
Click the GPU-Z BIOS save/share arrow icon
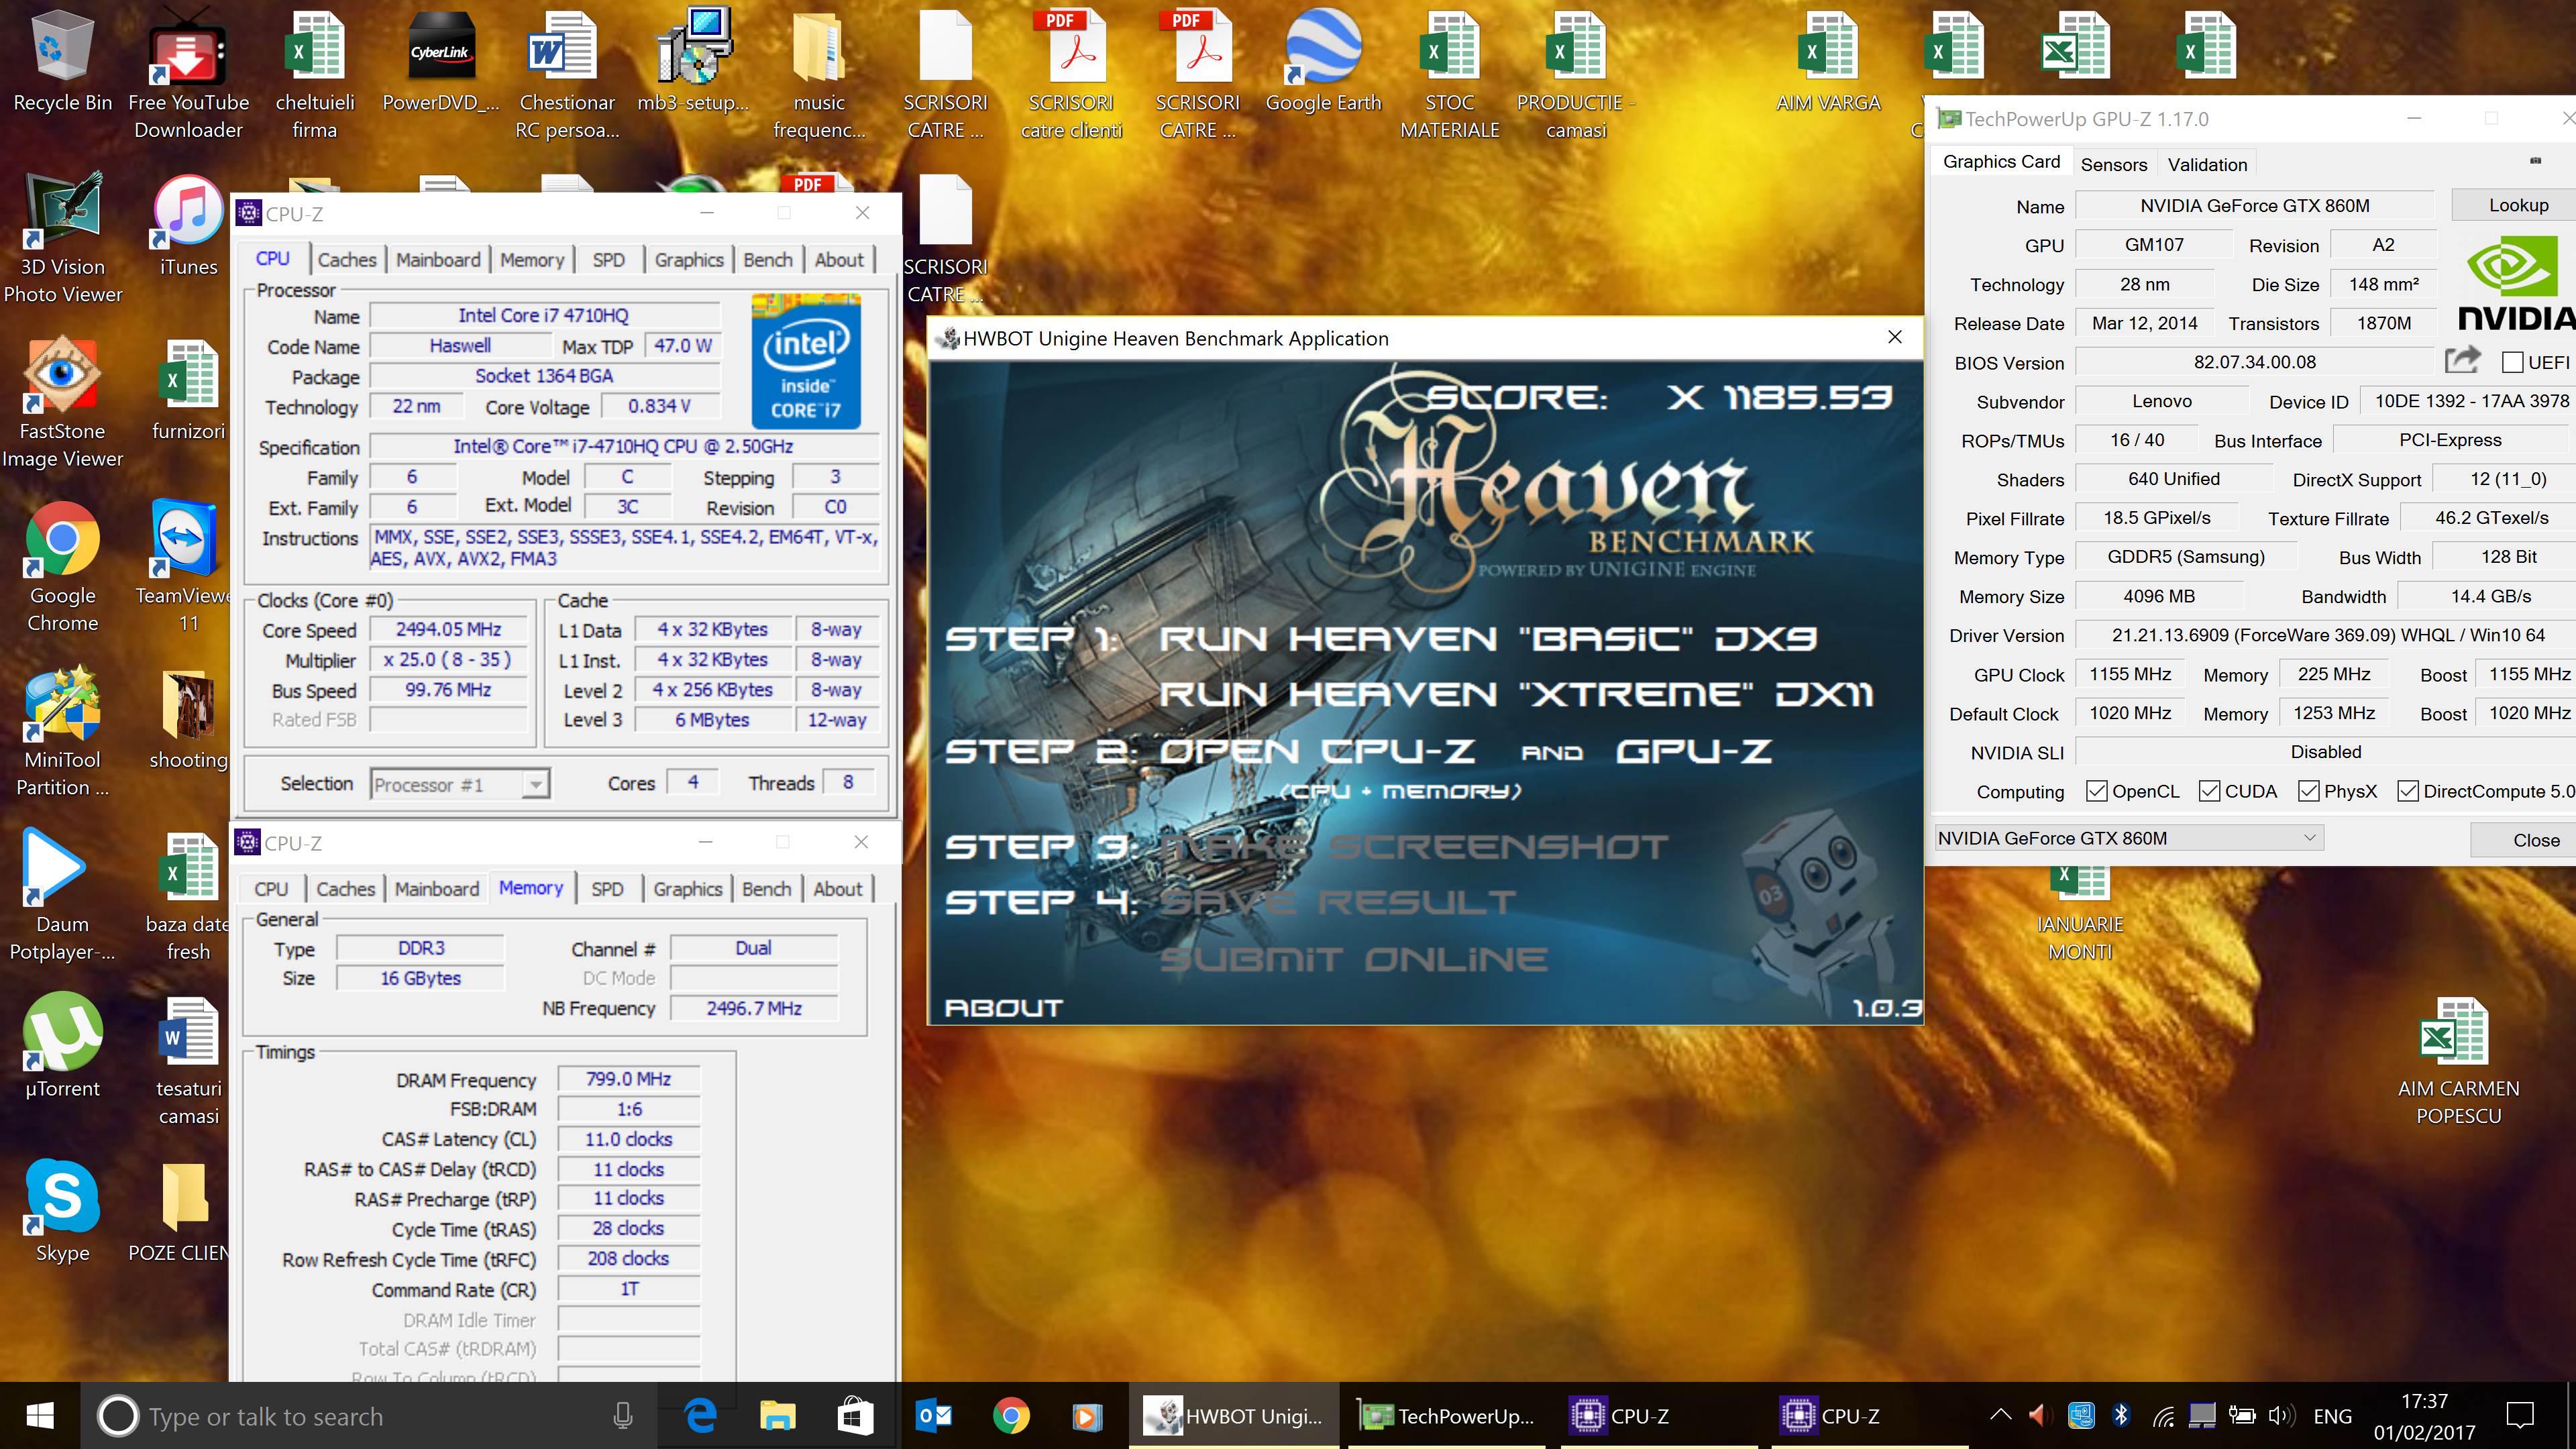click(x=2462, y=361)
